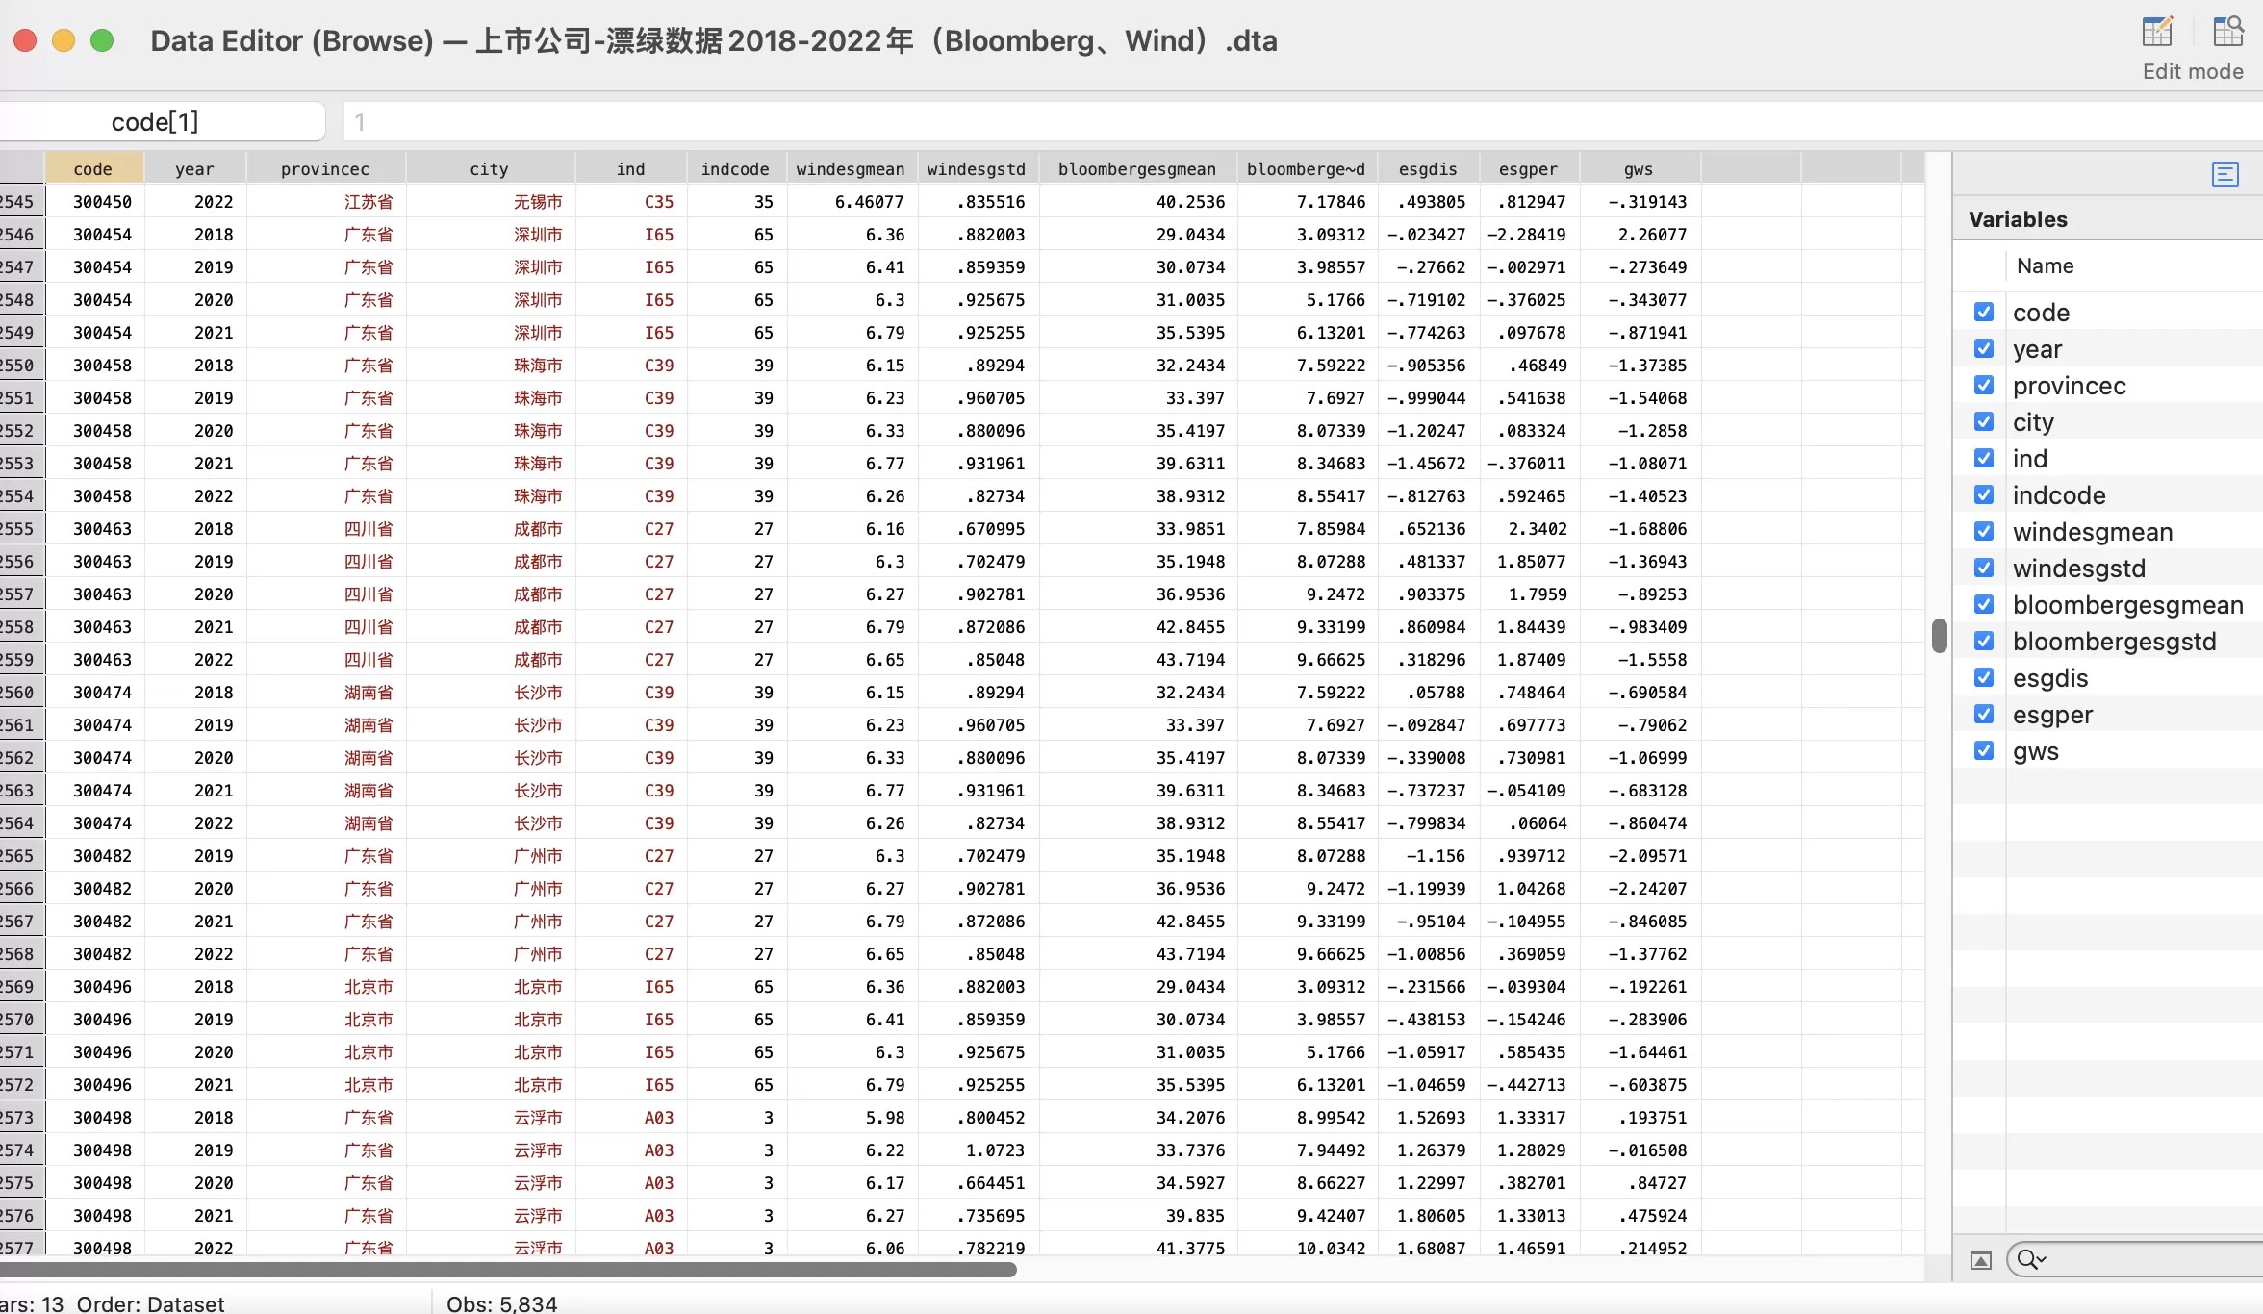
Task: Click the city variable name in list
Action: tap(2033, 422)
